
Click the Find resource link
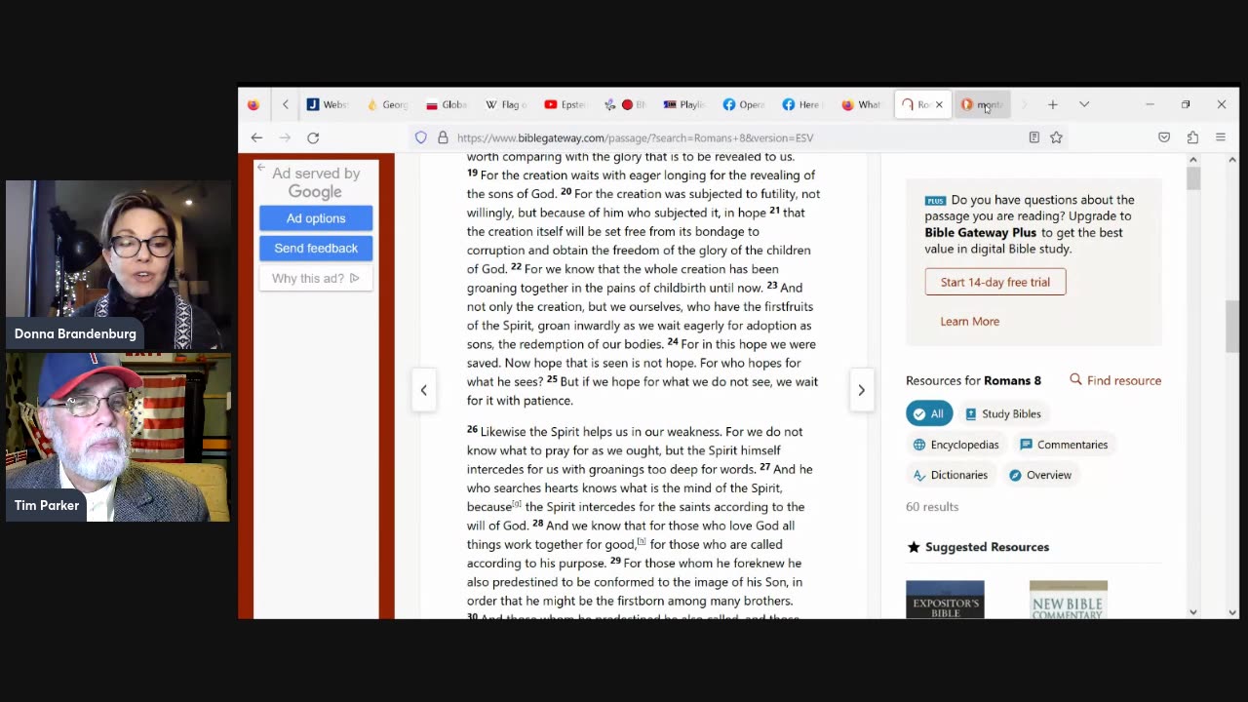tap(1115, 380)
